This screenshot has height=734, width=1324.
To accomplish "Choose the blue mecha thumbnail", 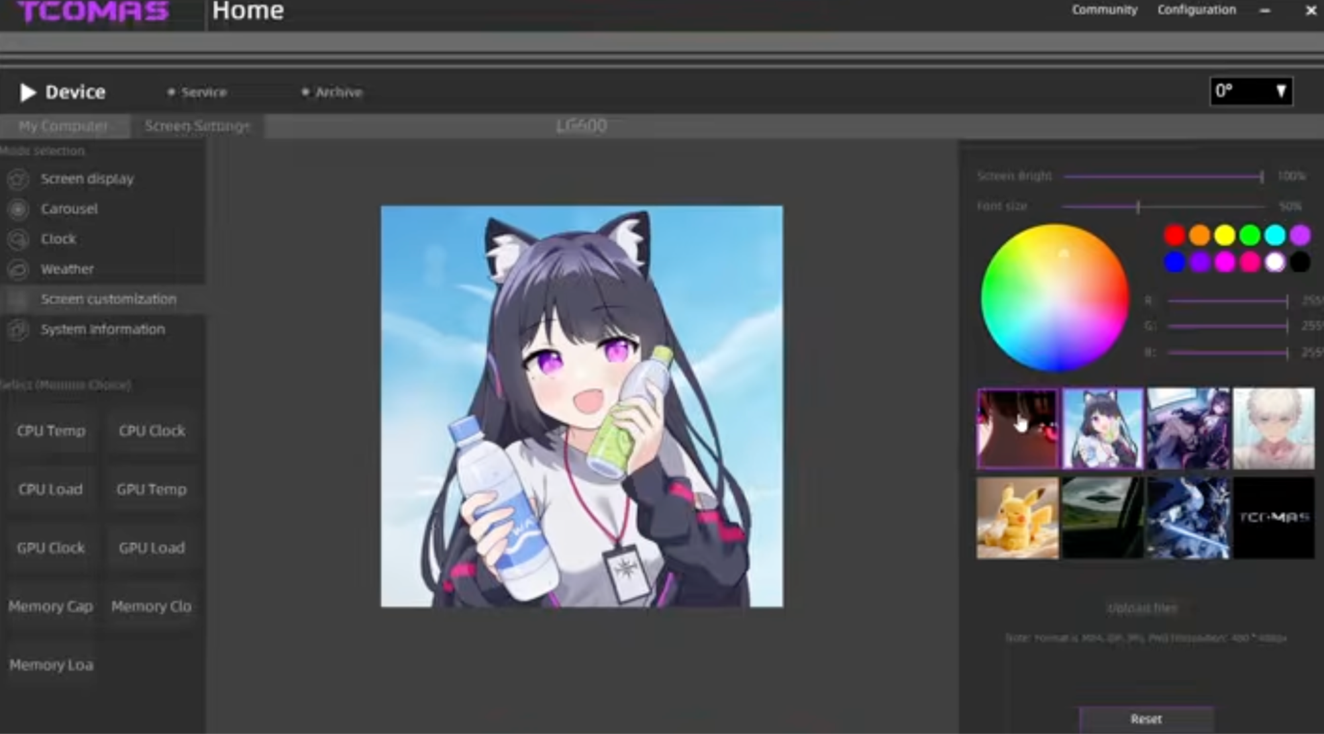I will 1188,518.
